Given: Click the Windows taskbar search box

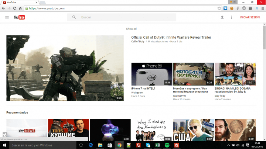Looking at the screenshot, I should pos(43,145).
